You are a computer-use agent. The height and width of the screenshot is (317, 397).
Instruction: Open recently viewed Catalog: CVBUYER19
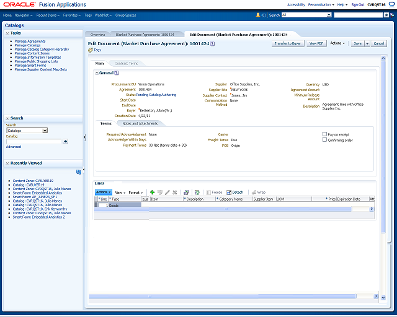coord(29,185)
